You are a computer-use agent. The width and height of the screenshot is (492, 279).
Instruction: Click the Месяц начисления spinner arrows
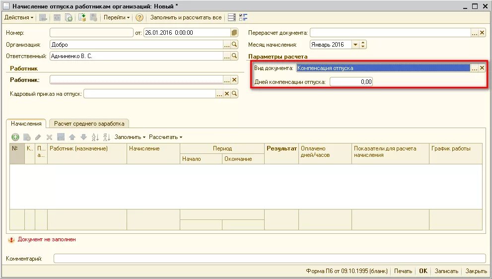pyautogui.click(x=363, y=45)
